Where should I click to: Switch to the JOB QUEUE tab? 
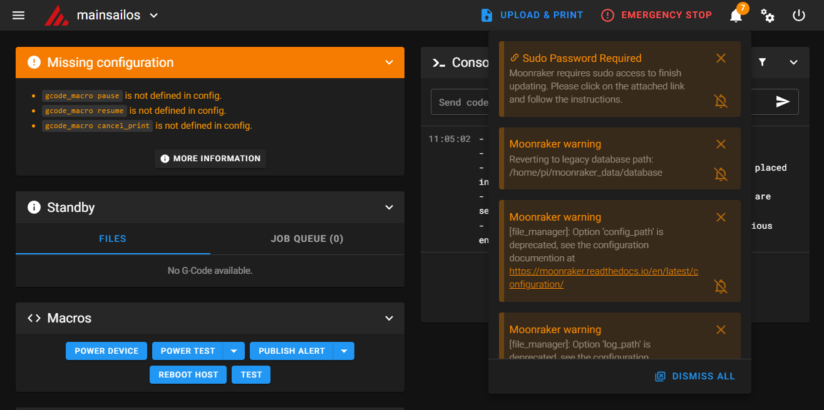click(x=307, y=238)
